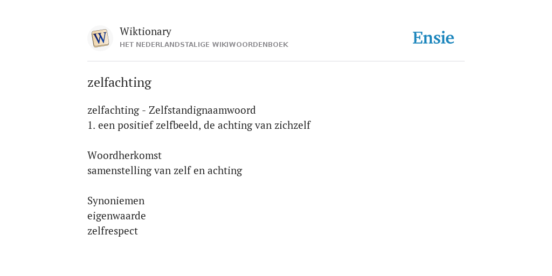Click the heading 'zelfachting'
Screen dimensions: 552x276
[x=119, y=82]
